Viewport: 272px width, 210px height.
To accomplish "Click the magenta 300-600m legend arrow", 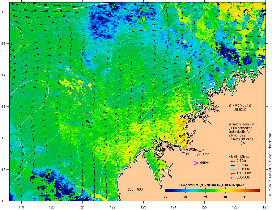I will (x=233, y=178).
